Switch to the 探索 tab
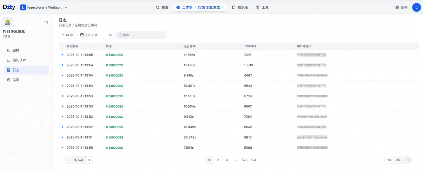423x171 pixels. point(162,7)
